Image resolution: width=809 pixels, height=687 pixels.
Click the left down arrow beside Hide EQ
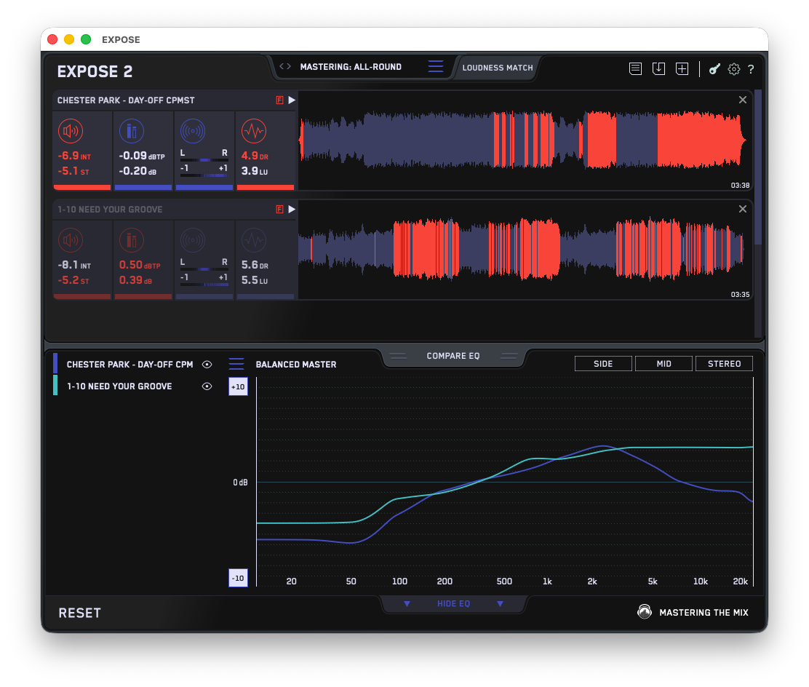pyautogui.click(x=407, y=603)
